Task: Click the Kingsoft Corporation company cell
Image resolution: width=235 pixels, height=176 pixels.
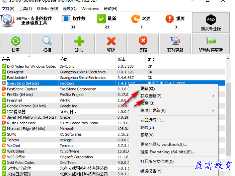Action: (x=76, y=157)
